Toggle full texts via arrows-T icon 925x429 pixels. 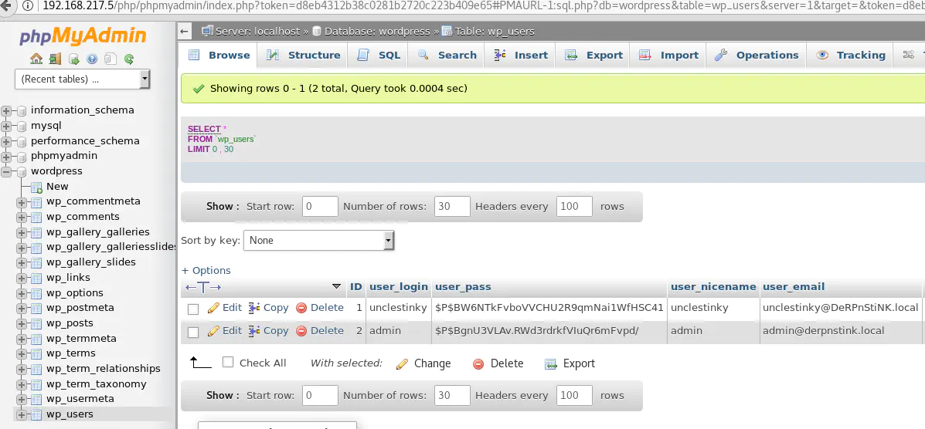pos(203,287)
